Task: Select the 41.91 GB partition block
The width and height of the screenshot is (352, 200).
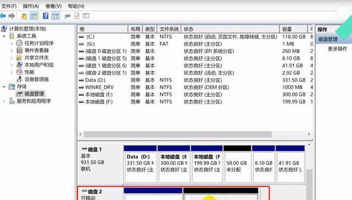Action: coord(290,164)
